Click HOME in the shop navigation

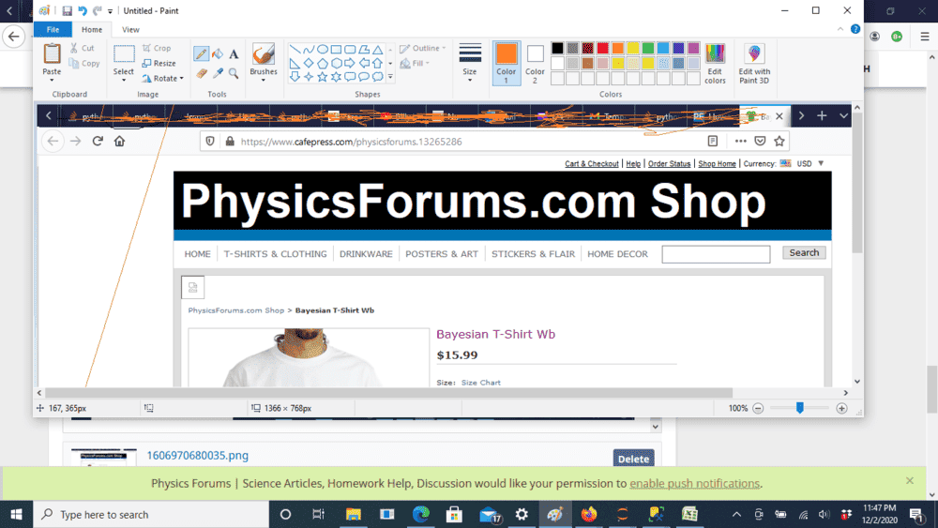click(197, 254)
